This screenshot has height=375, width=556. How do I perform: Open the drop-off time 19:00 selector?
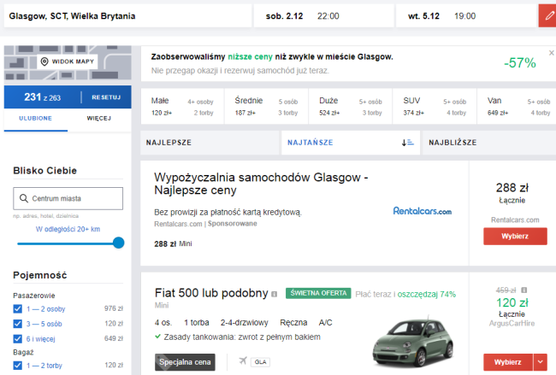click(x=465, y=16)
